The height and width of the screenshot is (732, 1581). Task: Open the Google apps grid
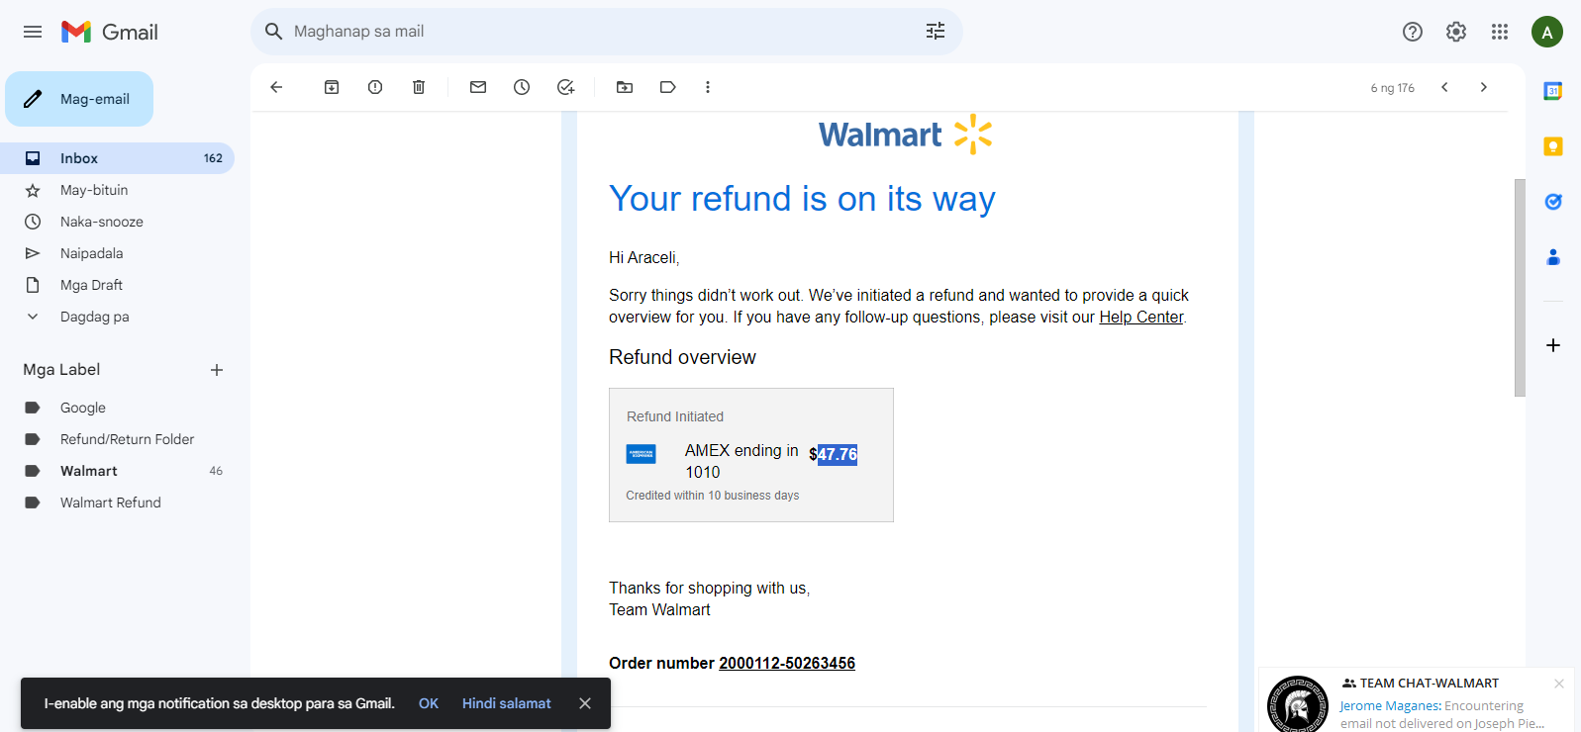(1500, 32)
